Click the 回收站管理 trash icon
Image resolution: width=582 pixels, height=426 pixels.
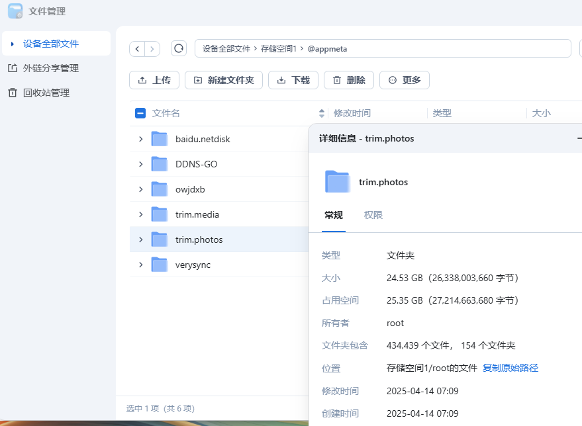pos(12,93)
